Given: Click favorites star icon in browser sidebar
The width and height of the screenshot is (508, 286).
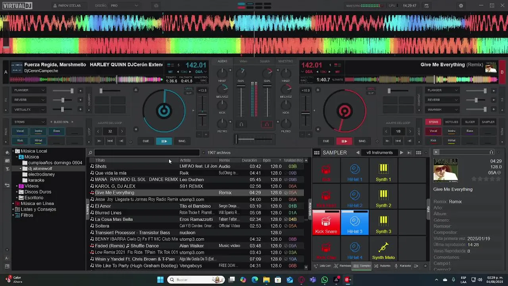Looking at the screenshot, I should [x=7, y=152].
